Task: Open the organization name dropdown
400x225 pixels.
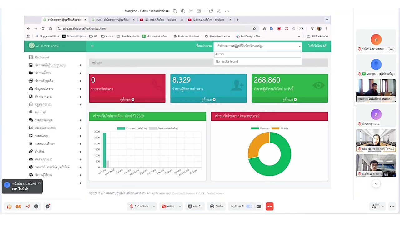Action: (x=257, y=46)
